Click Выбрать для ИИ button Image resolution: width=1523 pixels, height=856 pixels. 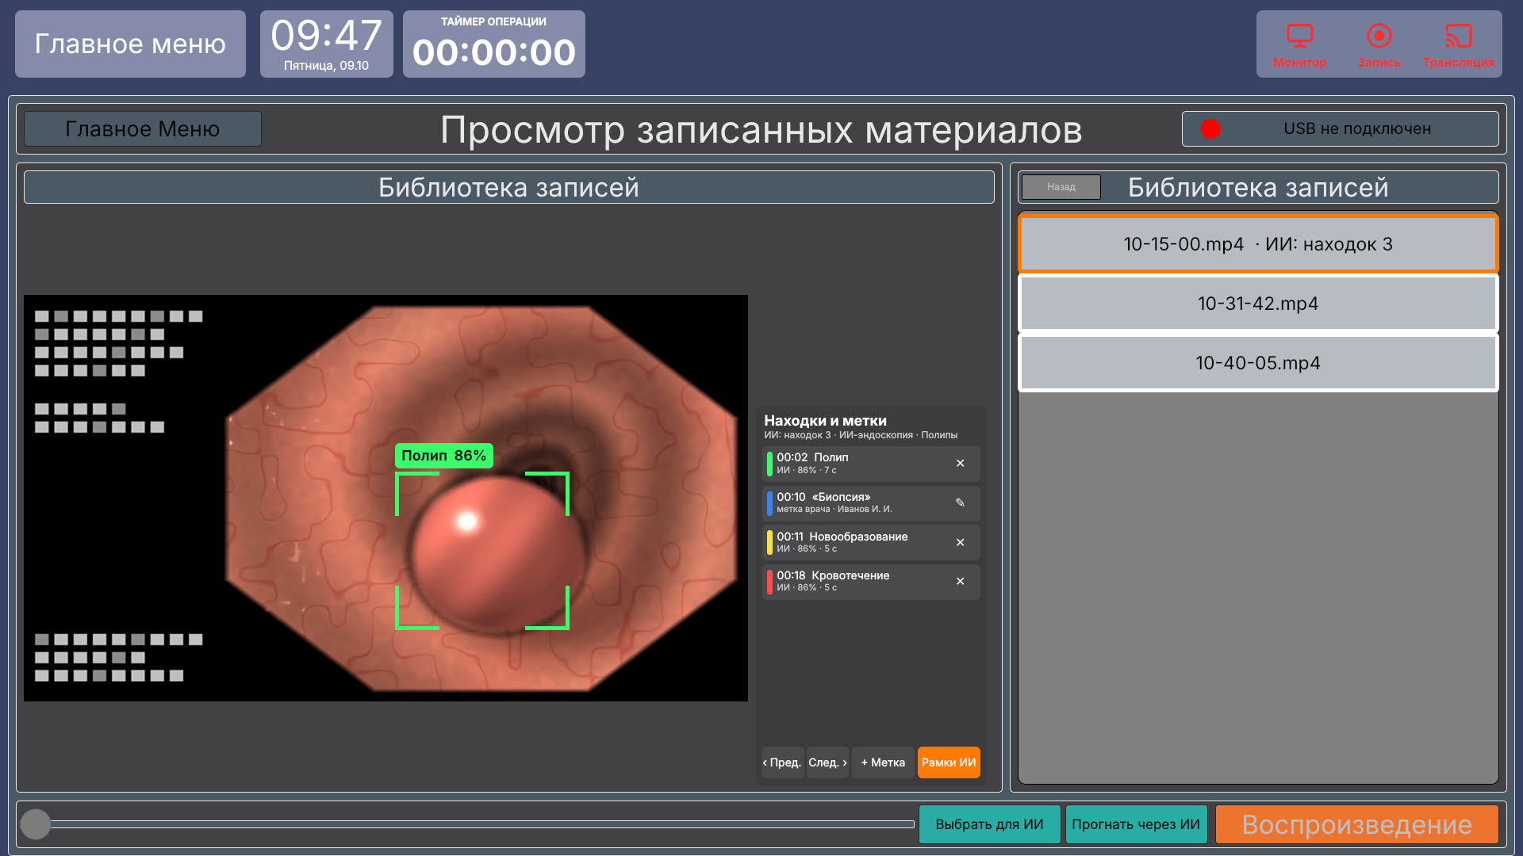point(989,824)
